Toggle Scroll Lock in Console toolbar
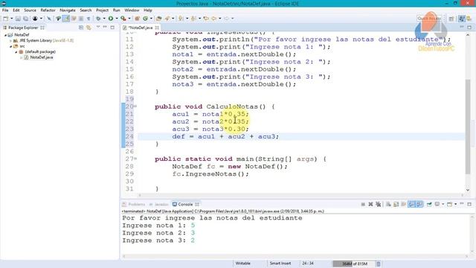476x268 pixels. tap(396, 204)
